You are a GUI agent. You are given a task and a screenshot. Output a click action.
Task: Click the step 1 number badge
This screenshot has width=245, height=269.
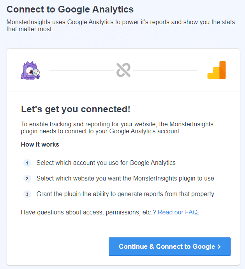pyautogui.click(x=27, y=163)
